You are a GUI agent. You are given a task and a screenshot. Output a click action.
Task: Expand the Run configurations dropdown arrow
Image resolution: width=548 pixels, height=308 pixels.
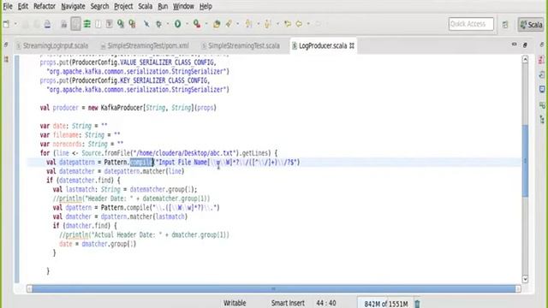pyautogui.click(x=187, y=24)
